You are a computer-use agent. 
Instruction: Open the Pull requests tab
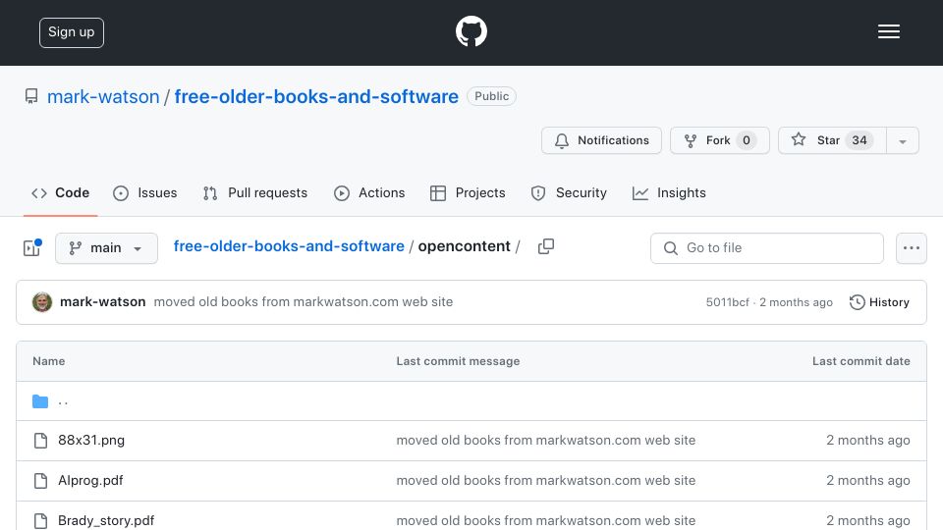255,193
